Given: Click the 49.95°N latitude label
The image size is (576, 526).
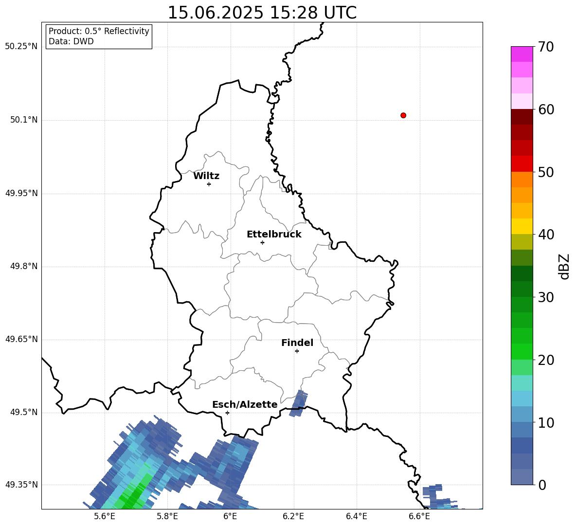Looking at the screenshot, I should 21,193.
